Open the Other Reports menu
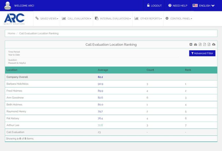 coord(148,18)
